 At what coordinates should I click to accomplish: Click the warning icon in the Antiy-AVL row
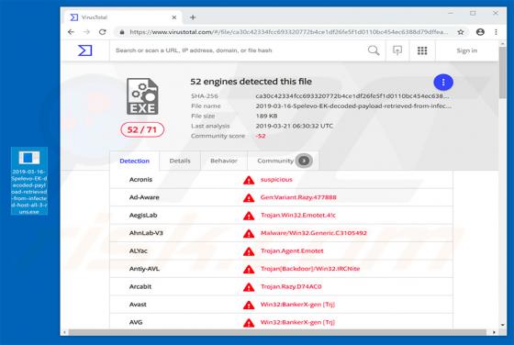[249, 269]
